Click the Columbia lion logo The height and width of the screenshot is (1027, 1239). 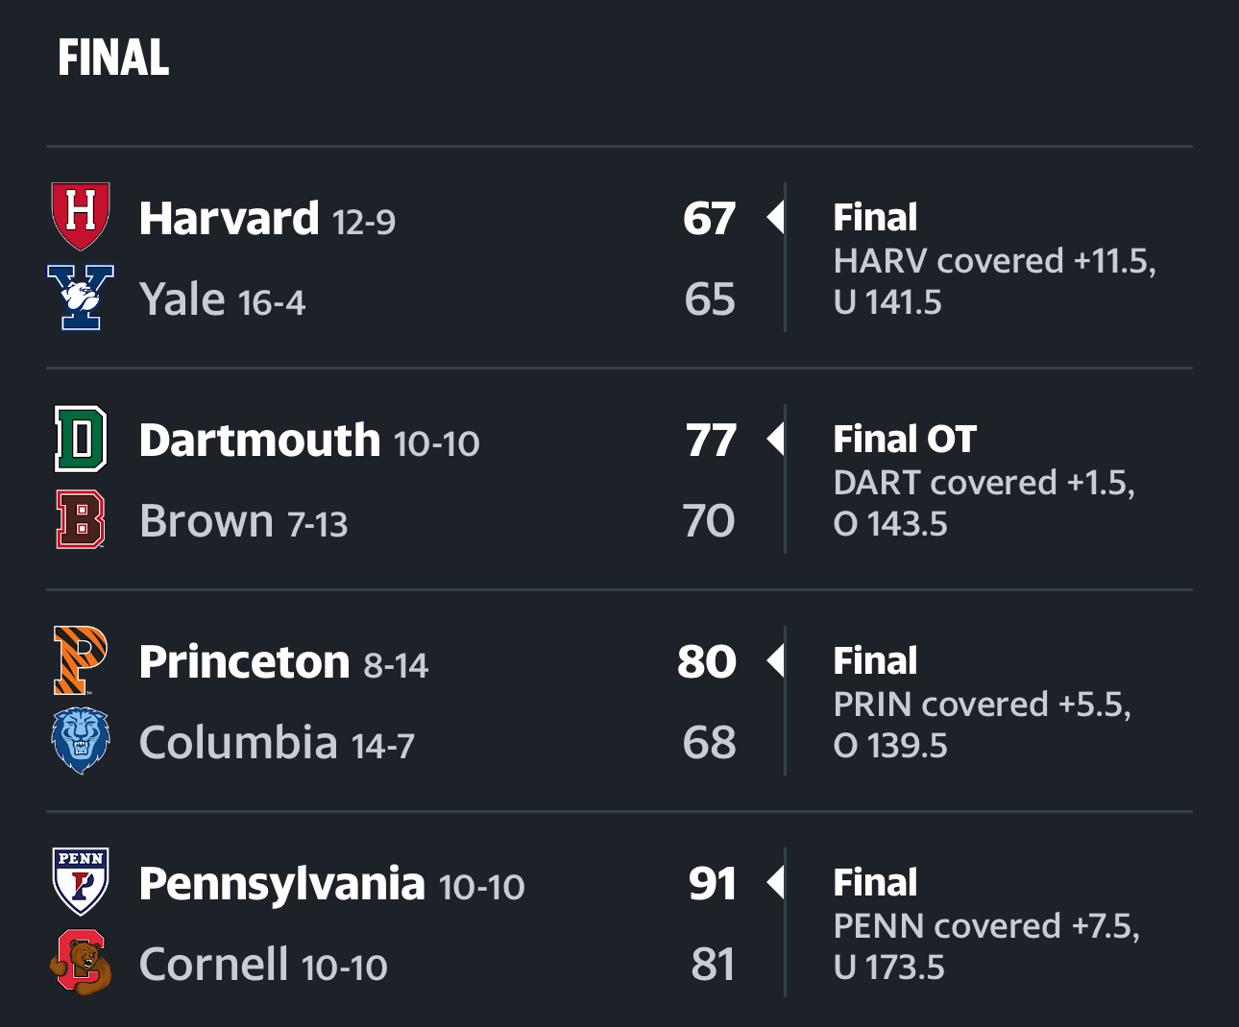(x=81, y=741)
